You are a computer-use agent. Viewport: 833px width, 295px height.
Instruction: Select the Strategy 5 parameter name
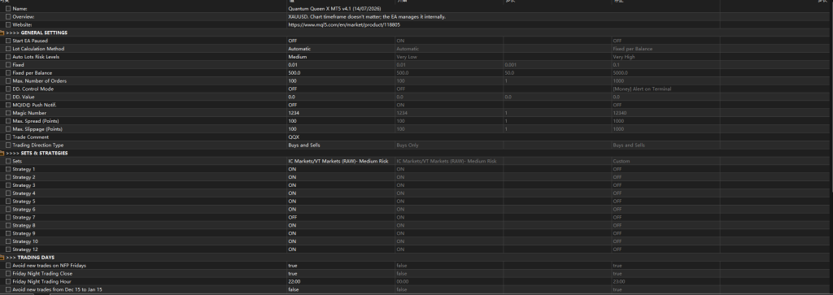tap(24, 201)
